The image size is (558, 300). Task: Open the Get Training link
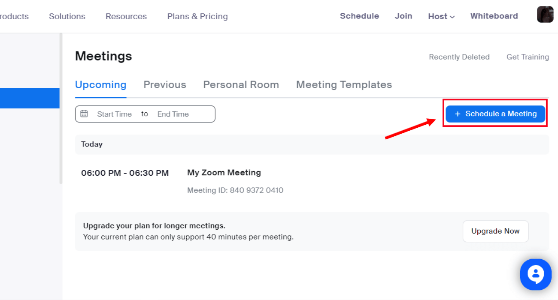pos(528,57)
